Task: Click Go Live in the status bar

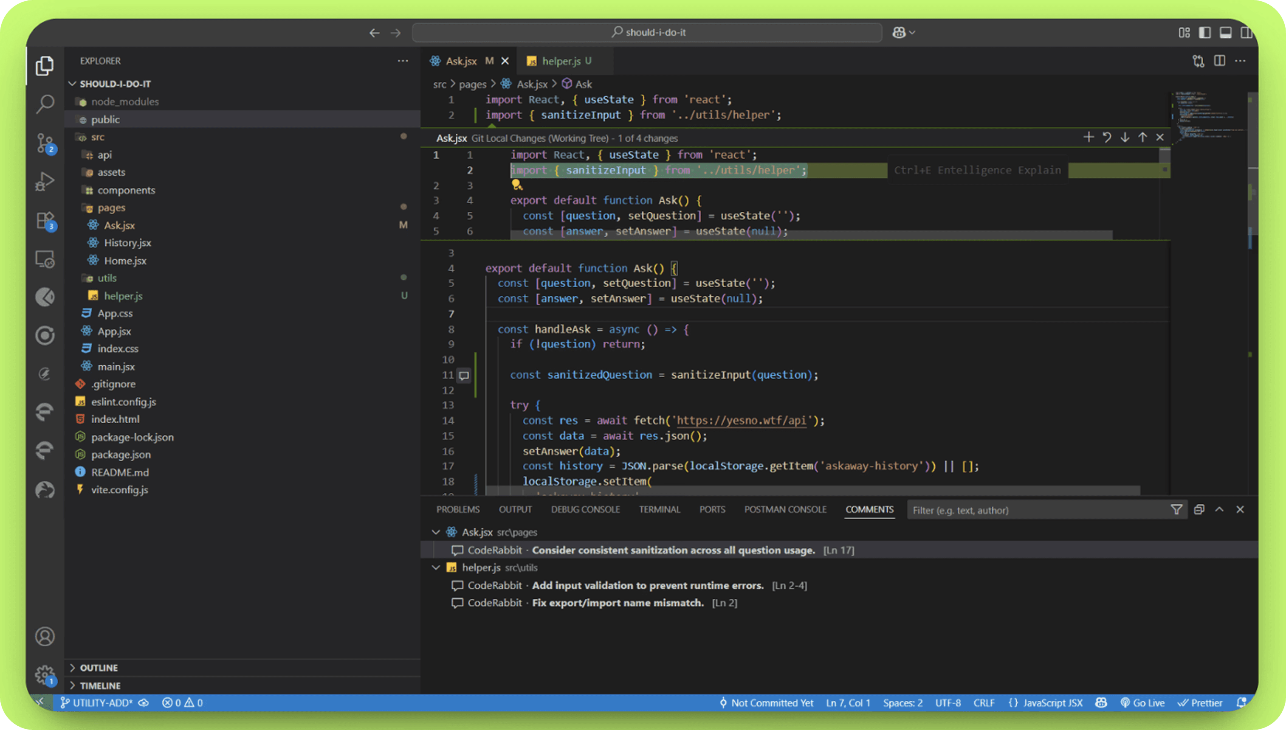Action: tap(1143, 703)
